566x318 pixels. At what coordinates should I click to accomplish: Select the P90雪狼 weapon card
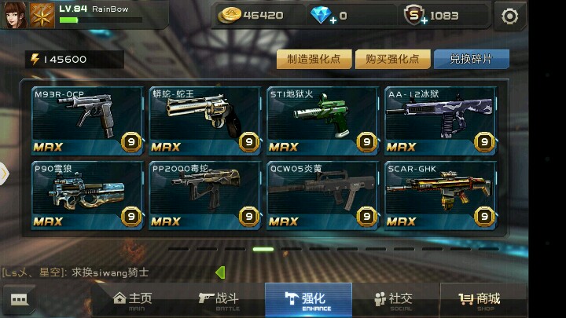88,195
